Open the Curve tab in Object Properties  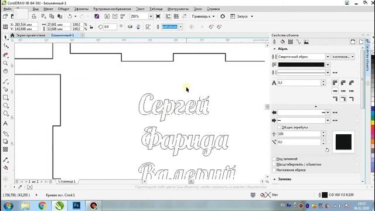[x=298, y=42]
